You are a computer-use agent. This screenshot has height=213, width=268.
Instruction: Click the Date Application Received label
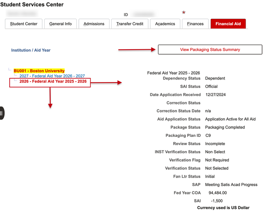click(175, 95)
